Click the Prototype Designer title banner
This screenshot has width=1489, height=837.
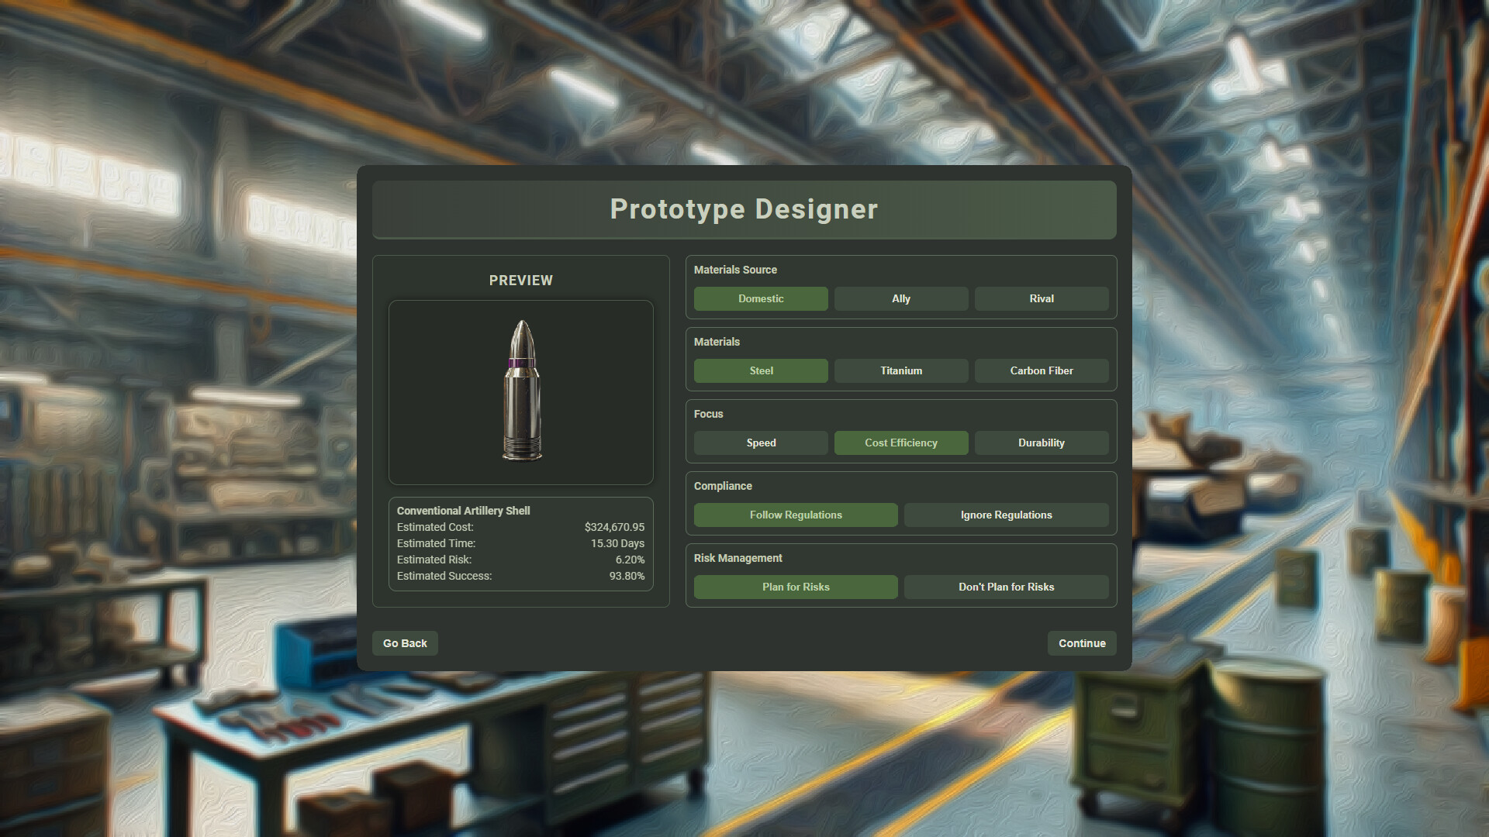[x=744, y=209]
